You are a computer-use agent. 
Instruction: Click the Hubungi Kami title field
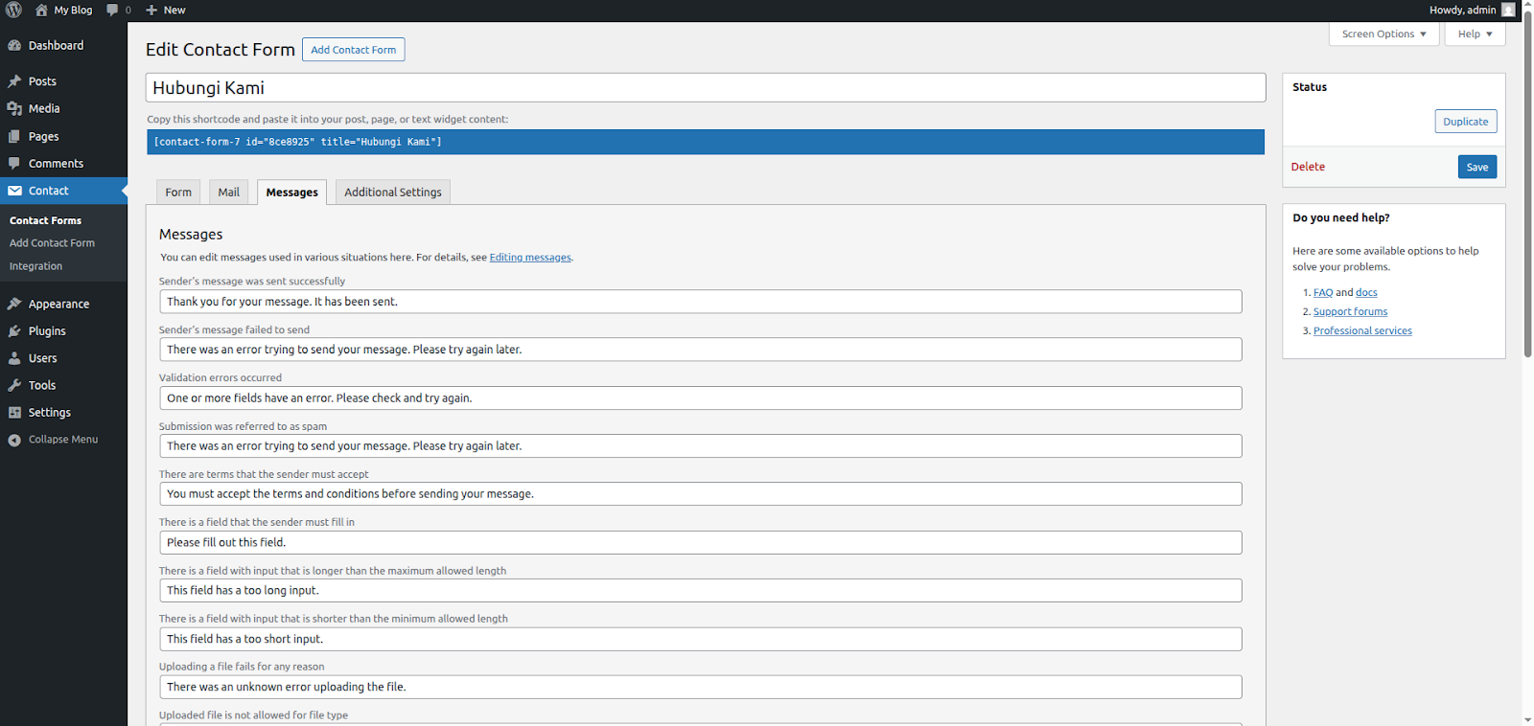point(705,88)
